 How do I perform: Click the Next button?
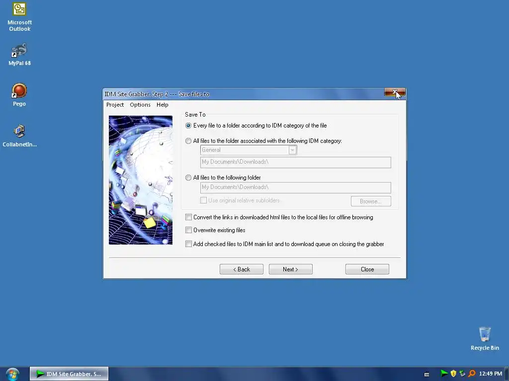pyautogui.click(x=290, y=269)
